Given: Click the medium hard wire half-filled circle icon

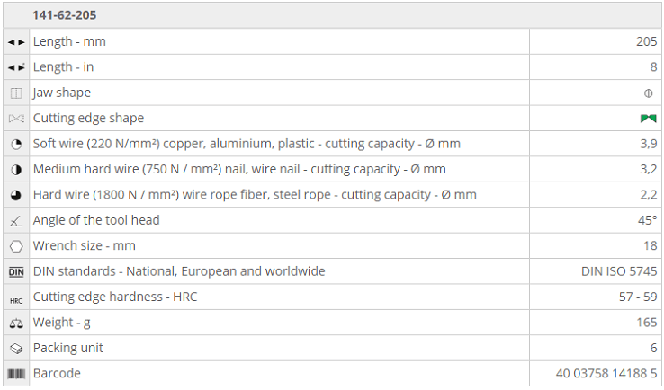Looking at the screenshot, I should 16,169.
